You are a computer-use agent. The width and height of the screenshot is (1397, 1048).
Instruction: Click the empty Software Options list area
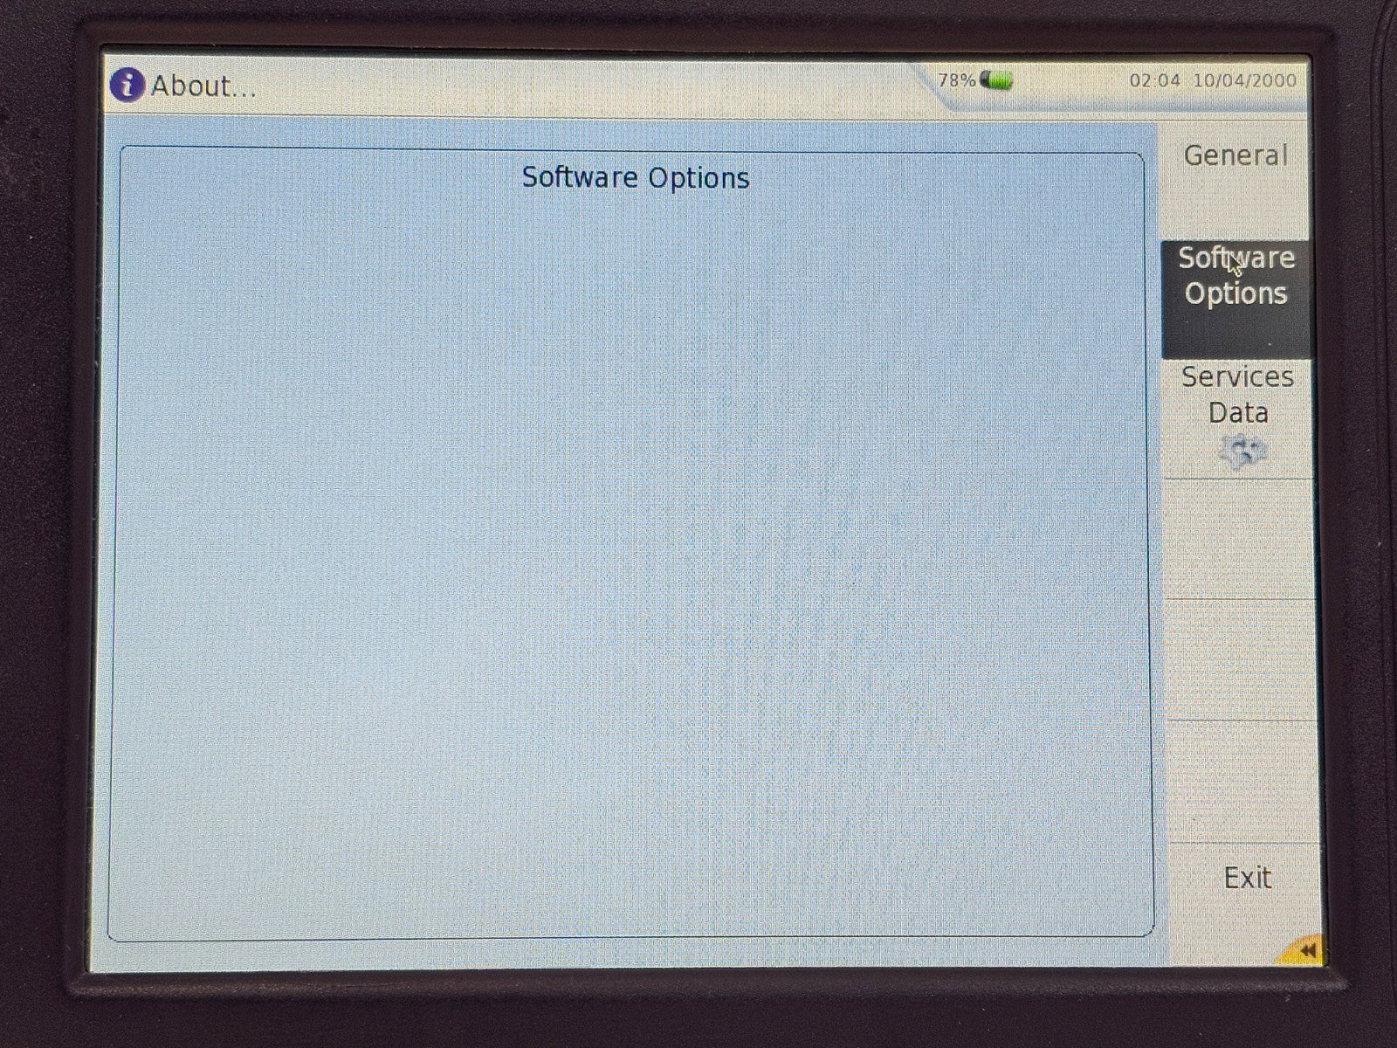point(629,559)
